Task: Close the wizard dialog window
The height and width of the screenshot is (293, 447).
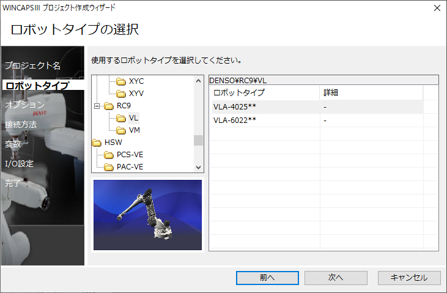Action: click(437, 8)
